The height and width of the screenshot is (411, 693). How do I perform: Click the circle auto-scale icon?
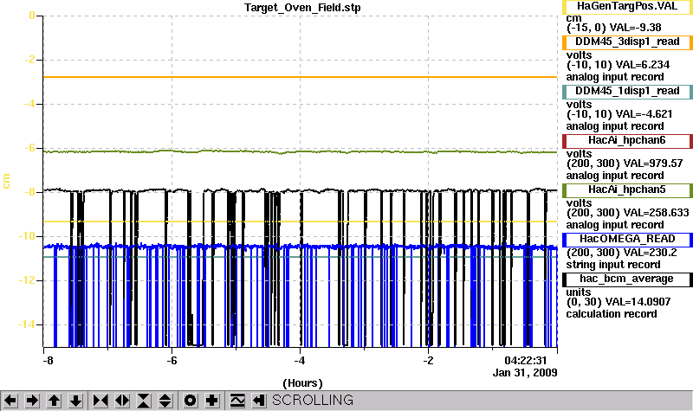click(x=190, y=401)
